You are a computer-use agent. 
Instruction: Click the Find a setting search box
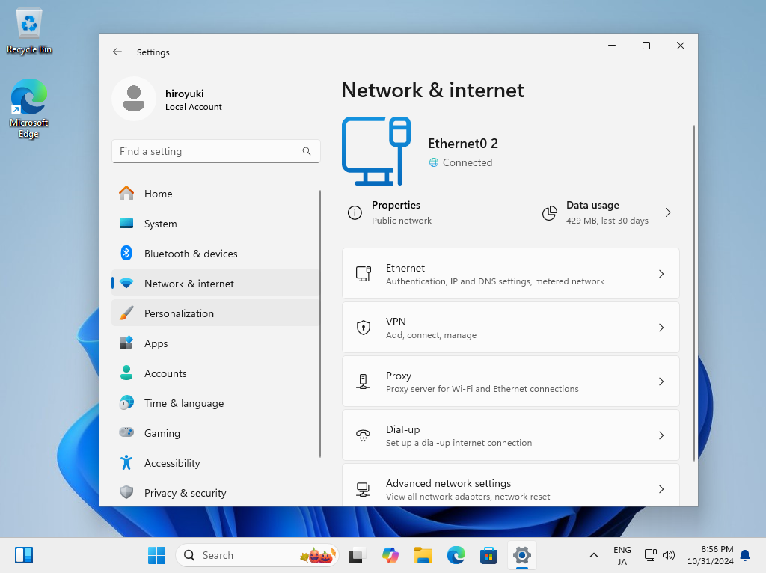[x=208, y=151]
